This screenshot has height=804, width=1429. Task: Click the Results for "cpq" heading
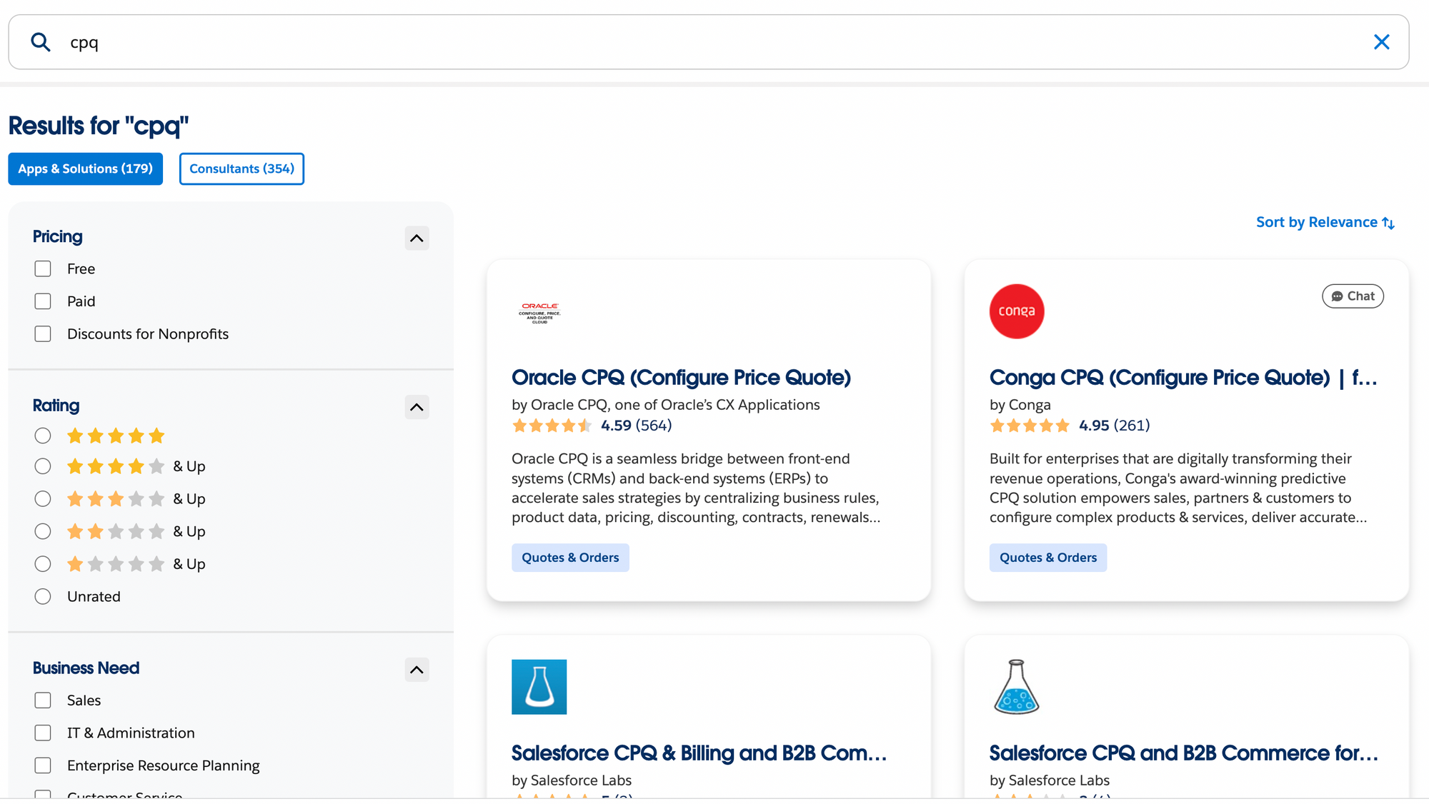click(x=99, y=126)
